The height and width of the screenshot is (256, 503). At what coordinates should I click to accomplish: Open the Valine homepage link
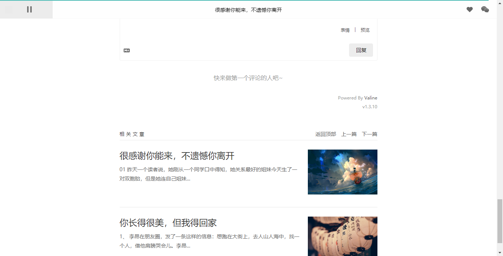coord(370,98)
